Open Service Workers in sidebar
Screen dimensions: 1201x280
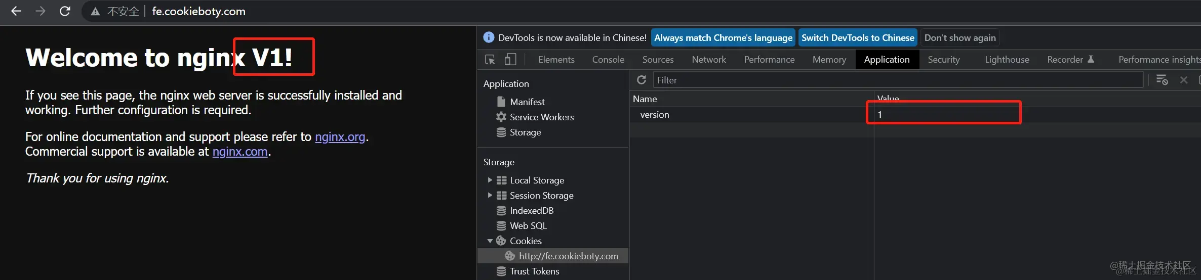click(x=542, y=117)
